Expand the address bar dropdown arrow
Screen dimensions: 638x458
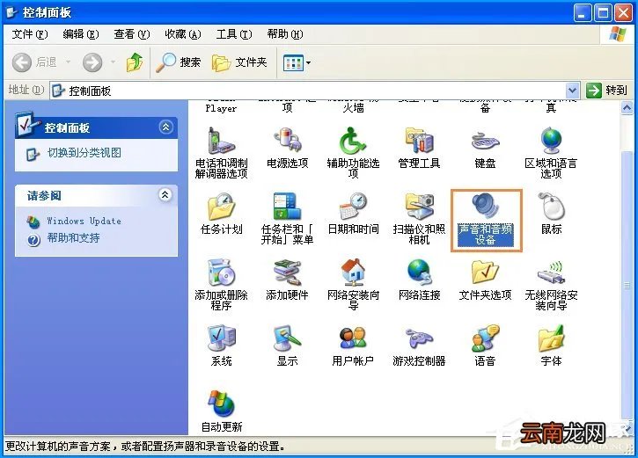tap(572, 91)
